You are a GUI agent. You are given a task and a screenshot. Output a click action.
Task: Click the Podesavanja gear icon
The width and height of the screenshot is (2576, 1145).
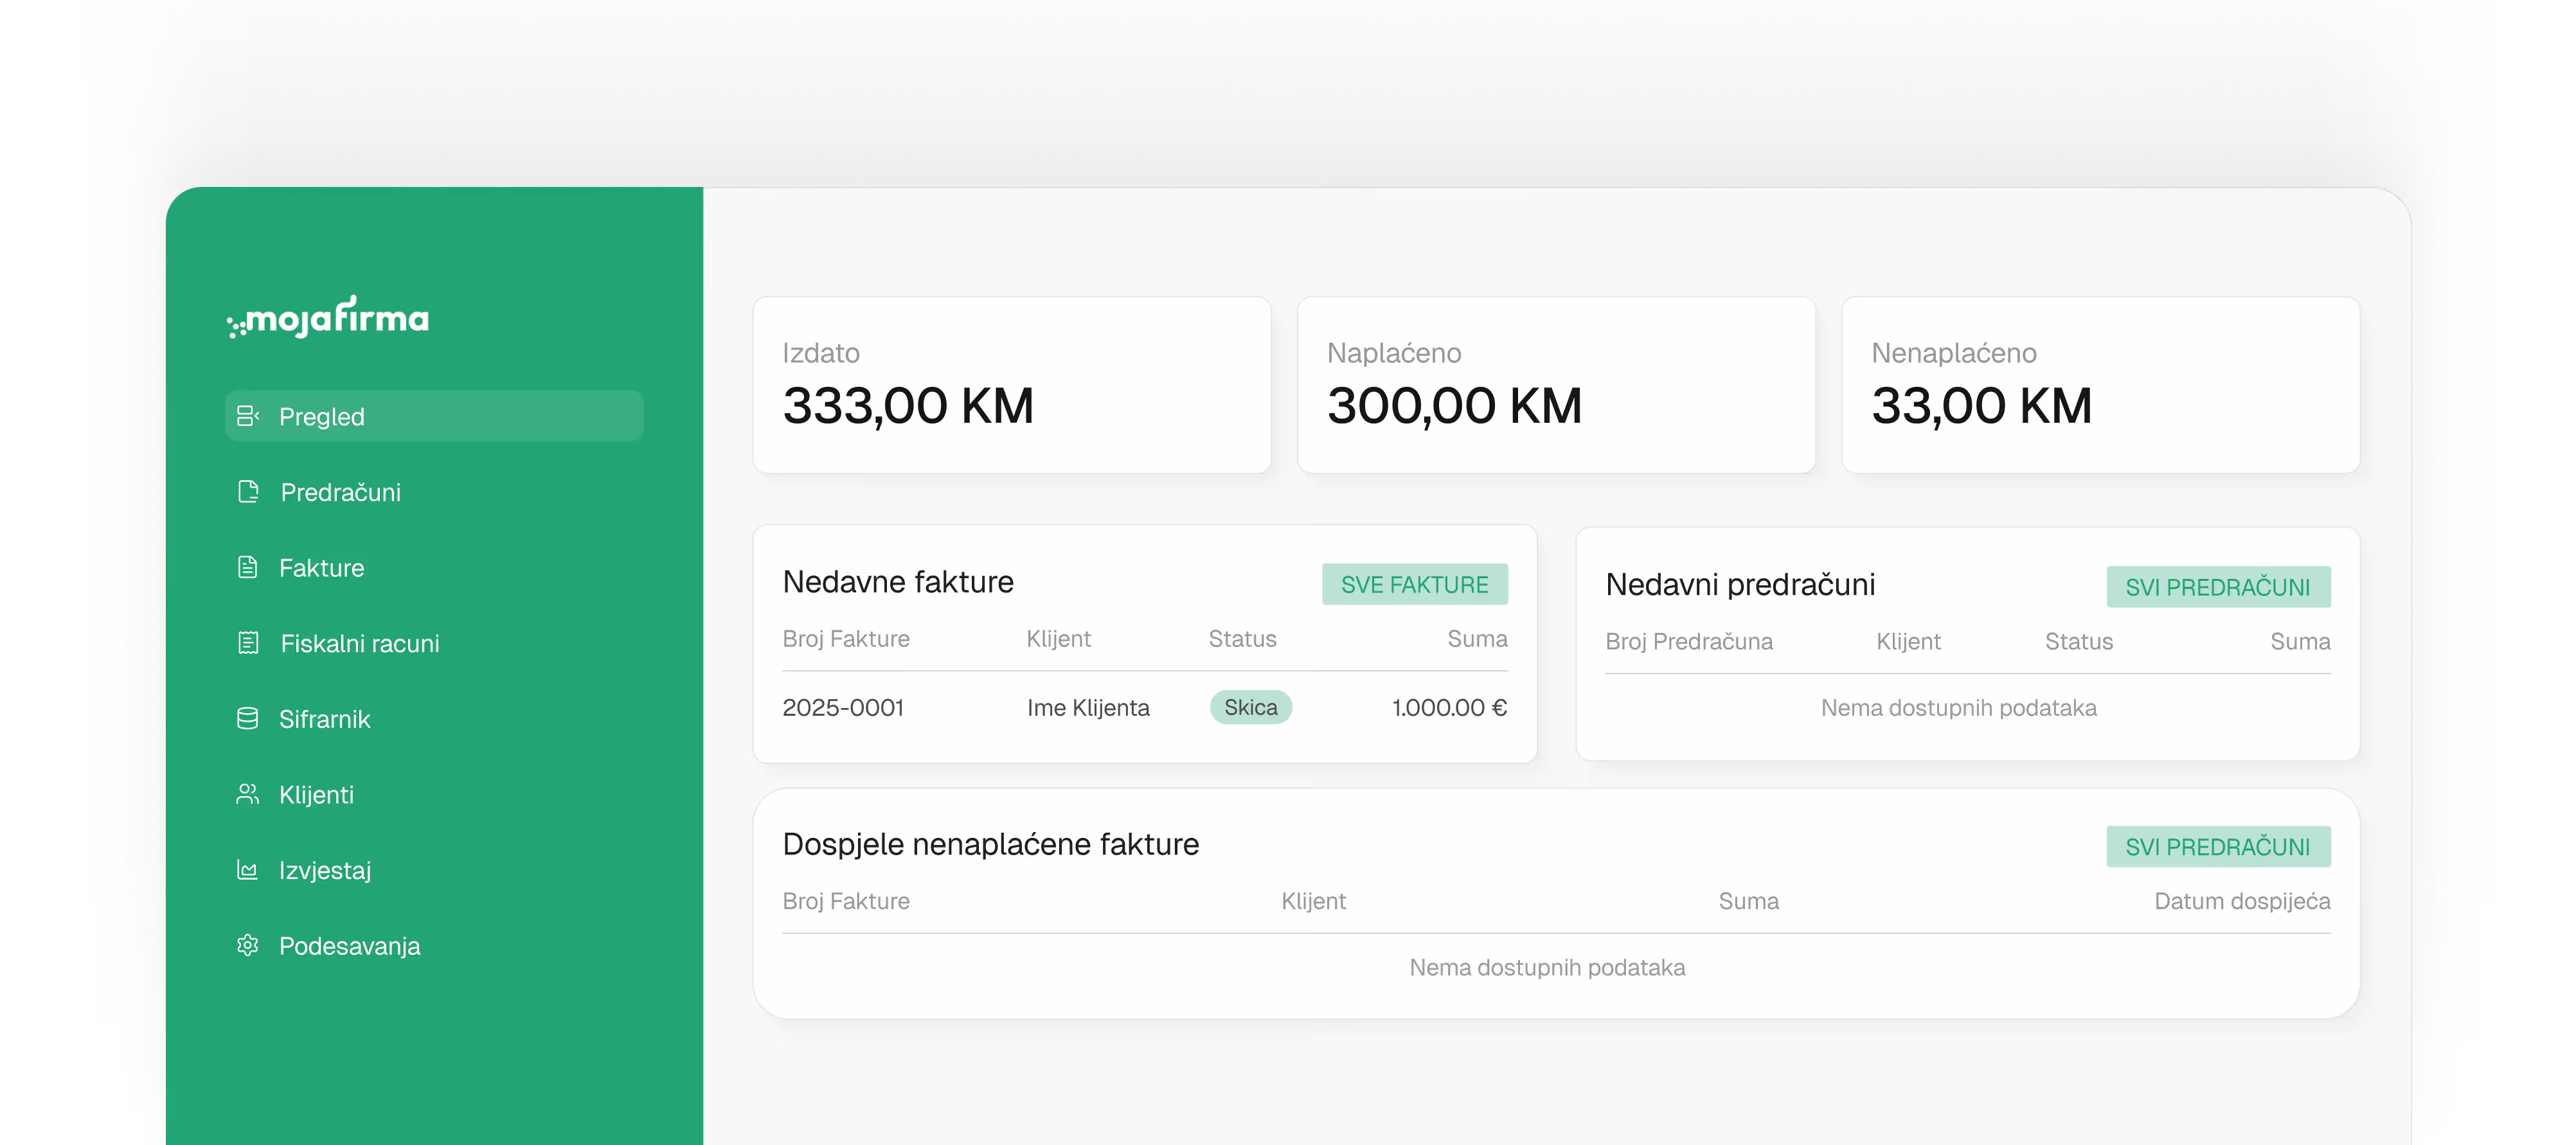tap(248, 945)
